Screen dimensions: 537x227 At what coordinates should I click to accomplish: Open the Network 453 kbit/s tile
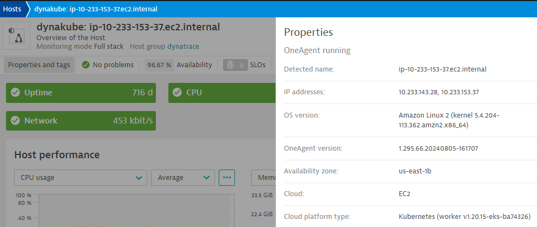(81, 121)
